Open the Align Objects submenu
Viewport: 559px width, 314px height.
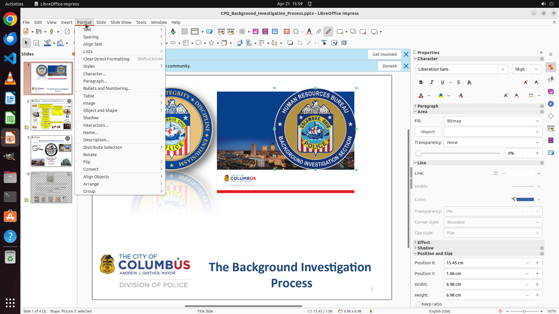96,177
